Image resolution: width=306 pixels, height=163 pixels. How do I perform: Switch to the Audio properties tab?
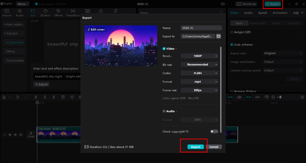click(248, 13)
